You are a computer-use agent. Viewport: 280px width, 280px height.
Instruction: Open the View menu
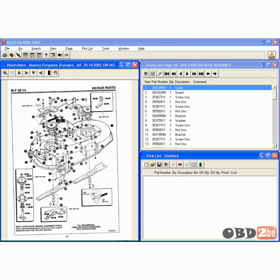tap(53, 48)
